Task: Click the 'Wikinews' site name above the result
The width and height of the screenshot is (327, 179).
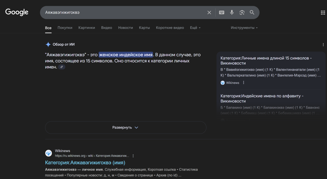Action: click(x=62, y=151)
